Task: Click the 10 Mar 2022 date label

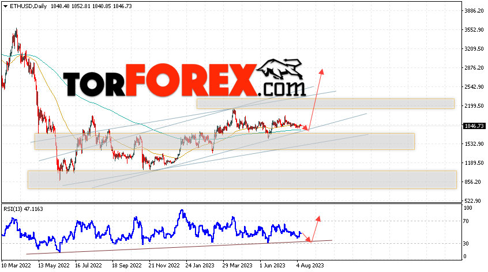Action: (x=16, y=266)
